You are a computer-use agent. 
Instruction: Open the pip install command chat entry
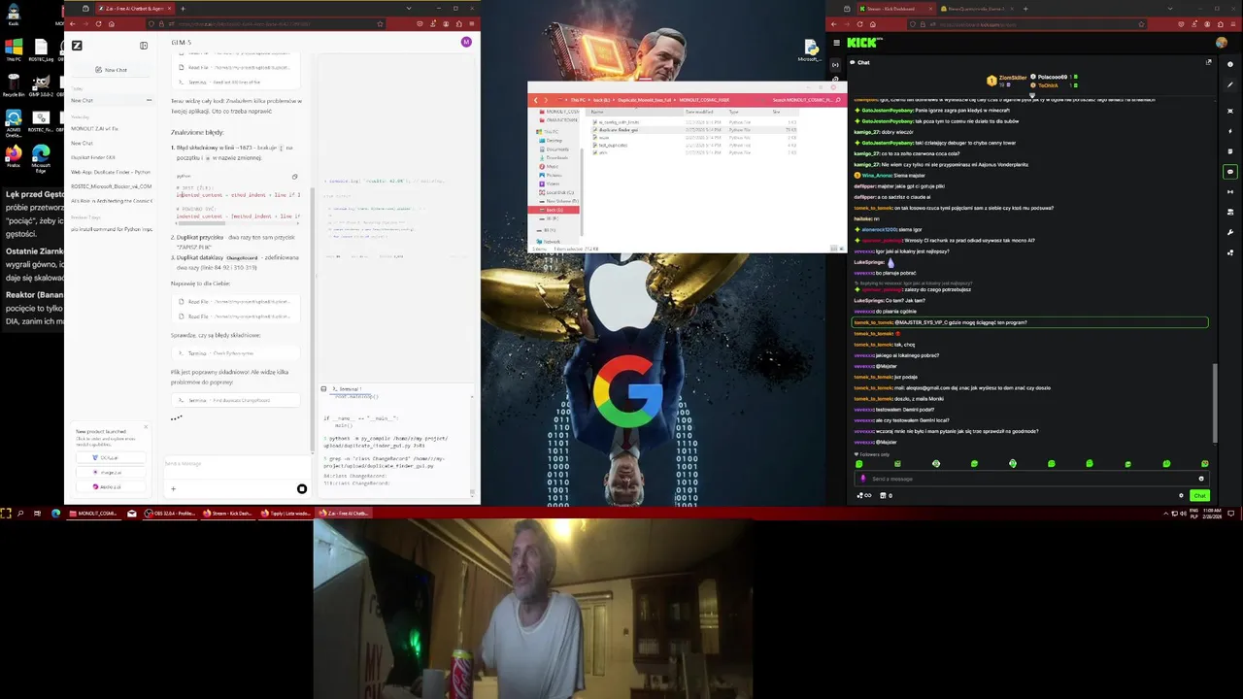tap(111, 229)
